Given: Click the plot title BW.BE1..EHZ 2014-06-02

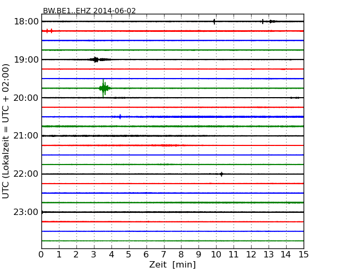Looking at the screenshot, I should (x=89, y=11).
